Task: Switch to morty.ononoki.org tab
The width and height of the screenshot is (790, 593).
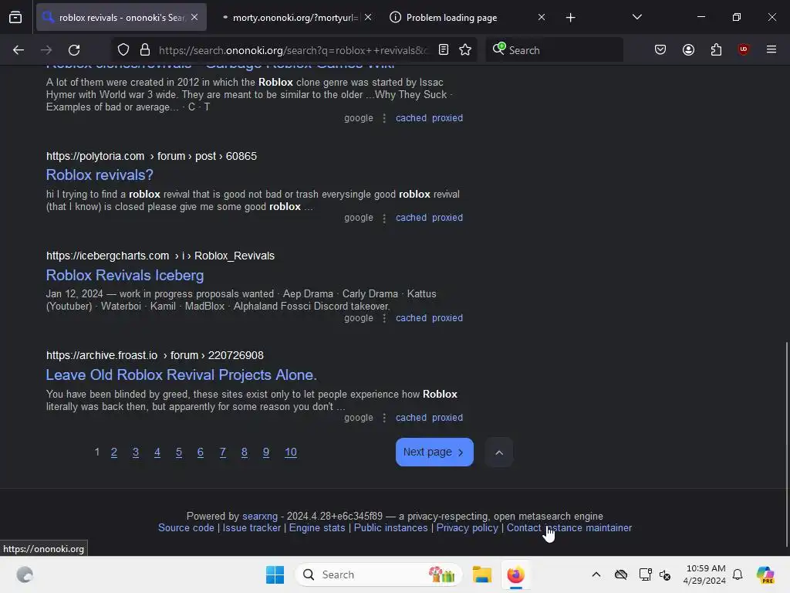Action: pyautogui.click(x=295, y=18)
